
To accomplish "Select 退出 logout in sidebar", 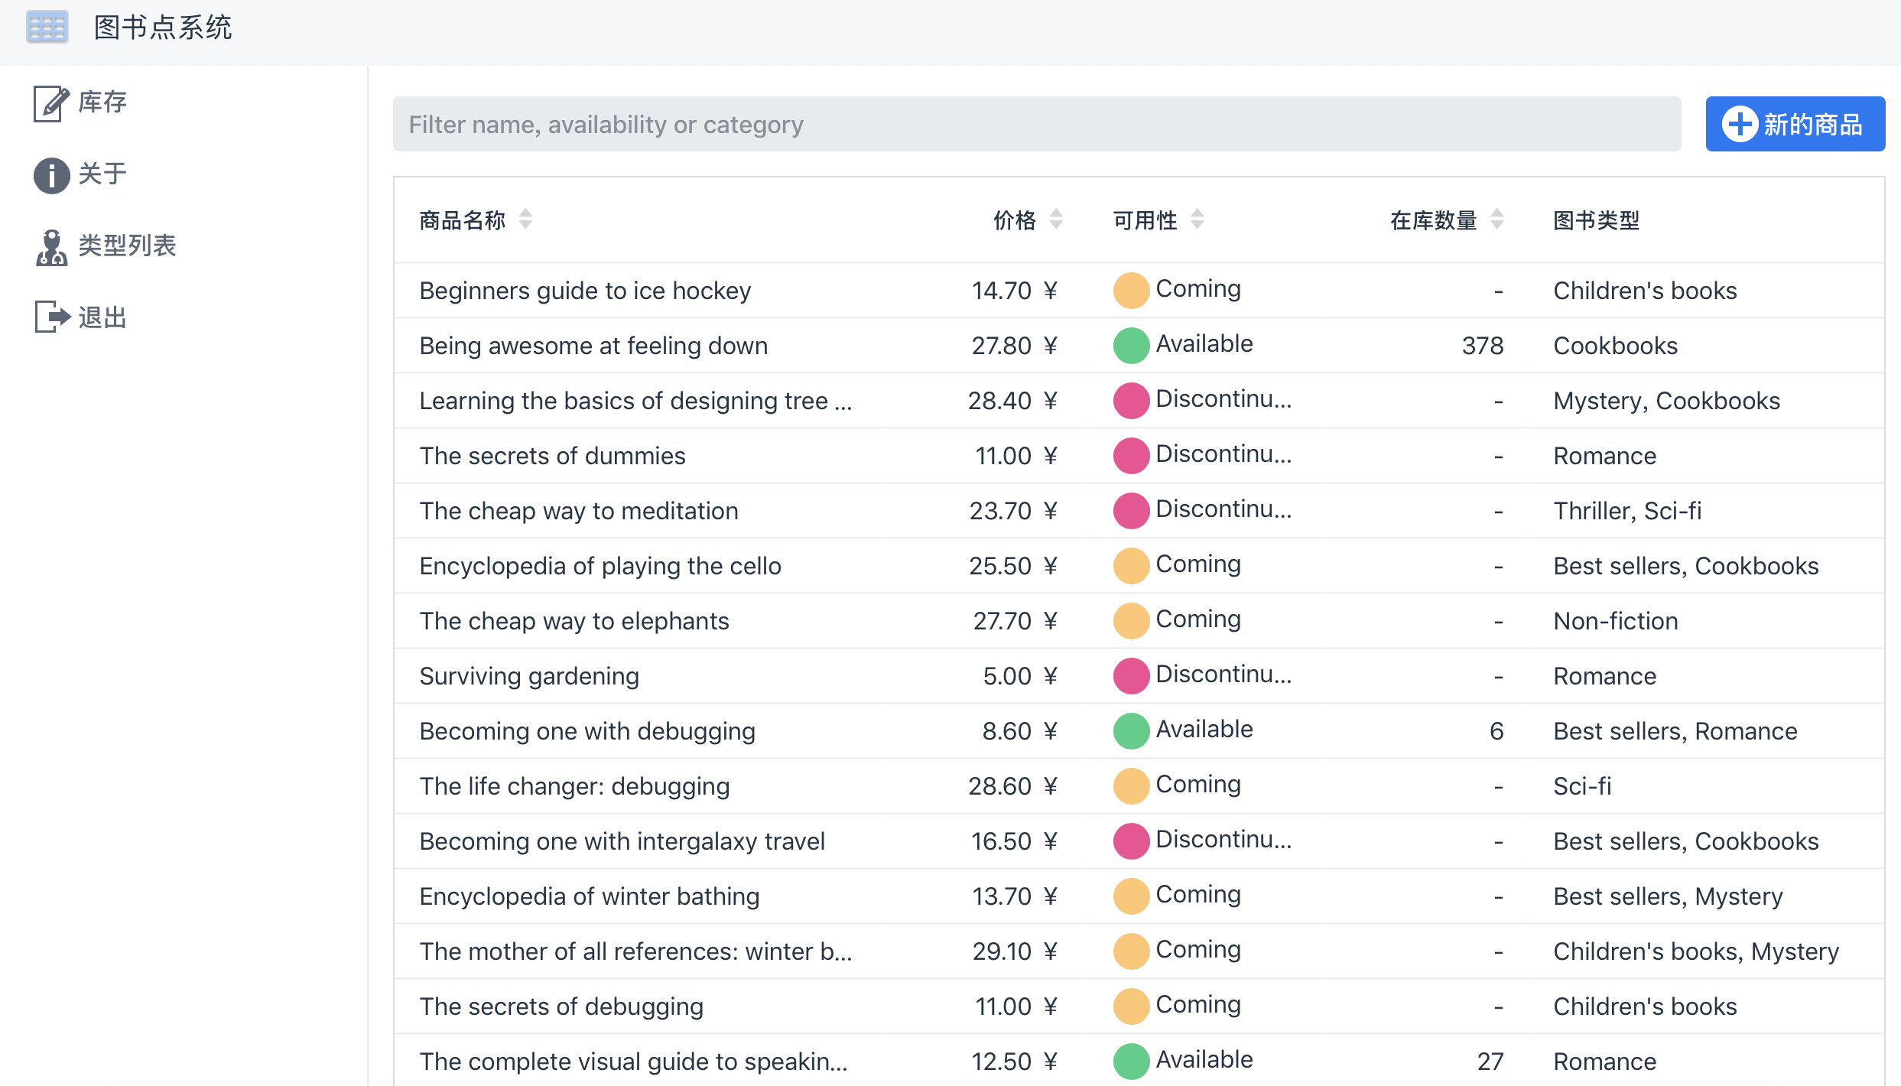I will (x=102, y=317).
